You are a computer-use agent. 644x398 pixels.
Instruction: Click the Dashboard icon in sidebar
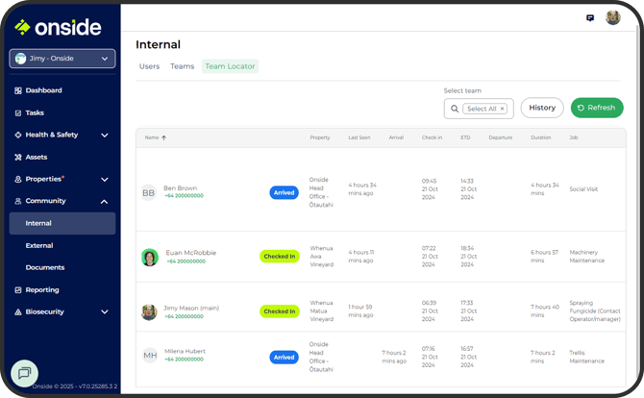click(18, 90)
